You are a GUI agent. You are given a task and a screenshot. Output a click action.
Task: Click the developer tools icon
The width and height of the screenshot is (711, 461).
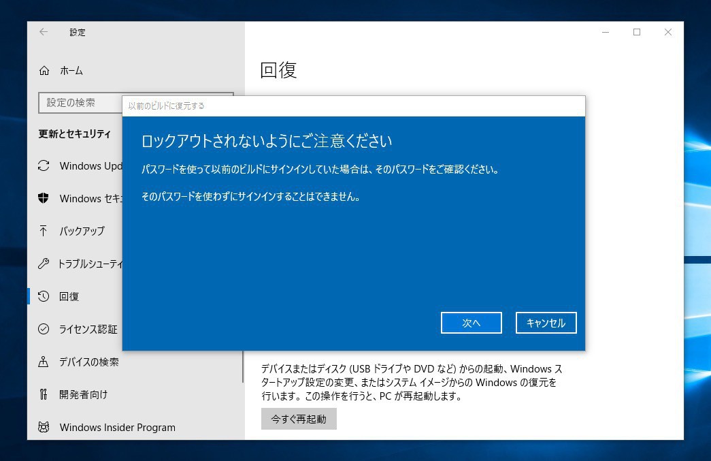pyautogui.click(x=44, y=394)
